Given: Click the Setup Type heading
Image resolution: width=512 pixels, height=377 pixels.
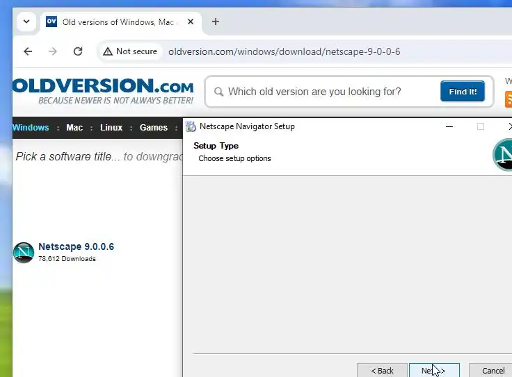Looking at the screenshot, I should 216,146.
